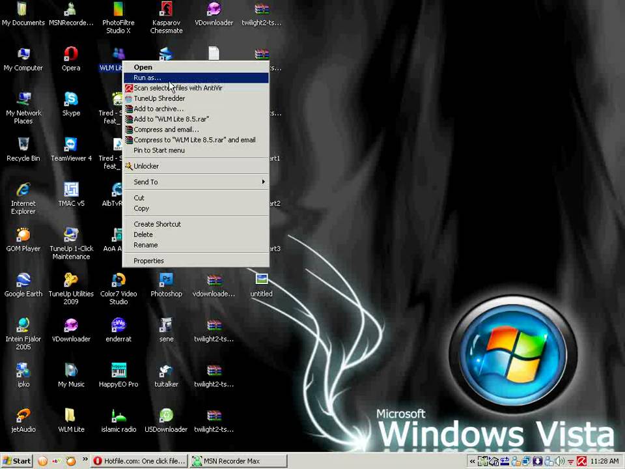625x469 pixels.
Task: Click TuneUp Utilities 2009 desktop icon
Action: 71,289
